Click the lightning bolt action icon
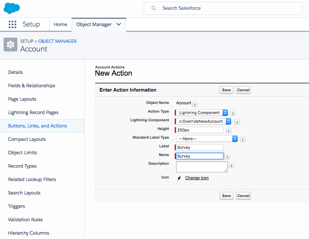The image size is (309, 239). [x=179, y=178]
